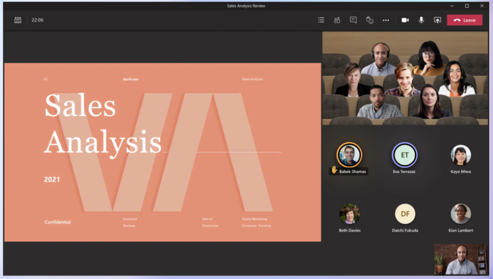
Task: Turn off the camera
Action: pyautogui.click(x=405, y=20)
